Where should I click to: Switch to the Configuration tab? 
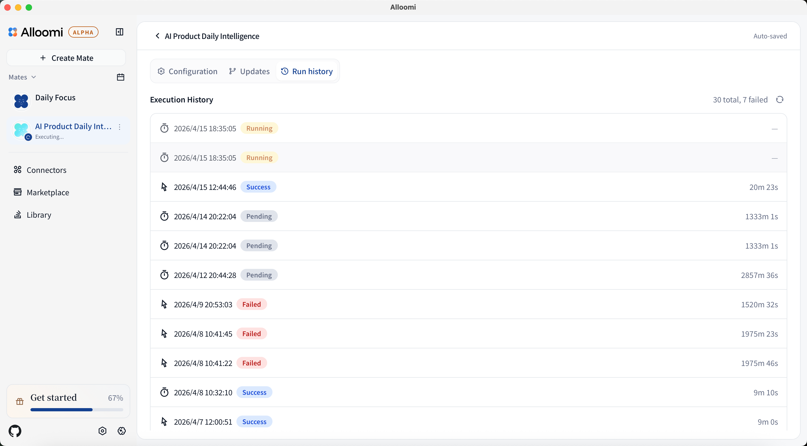(187, 71)
